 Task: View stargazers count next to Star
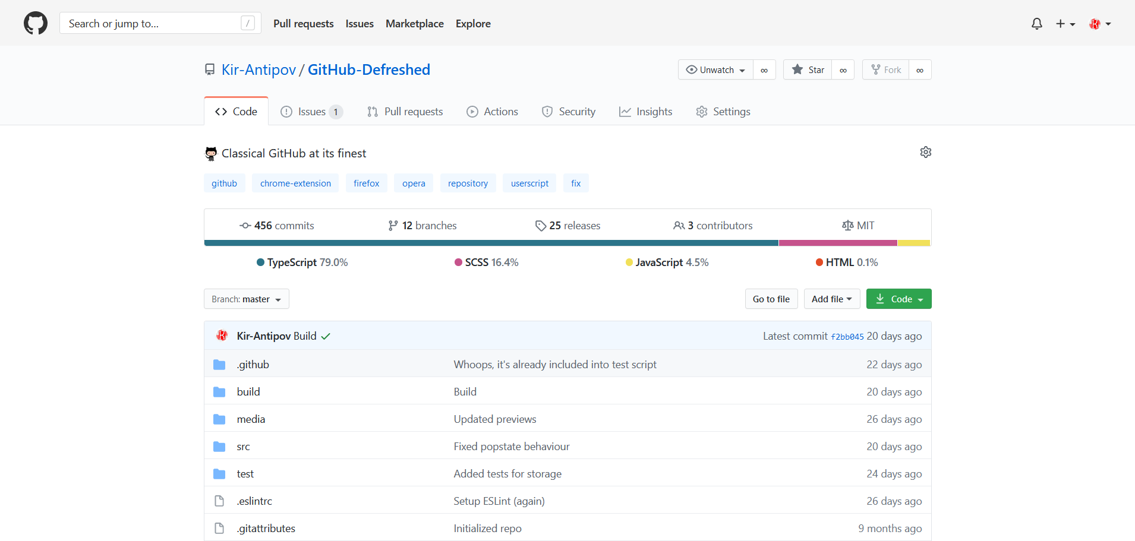click(x=843, y=69)
